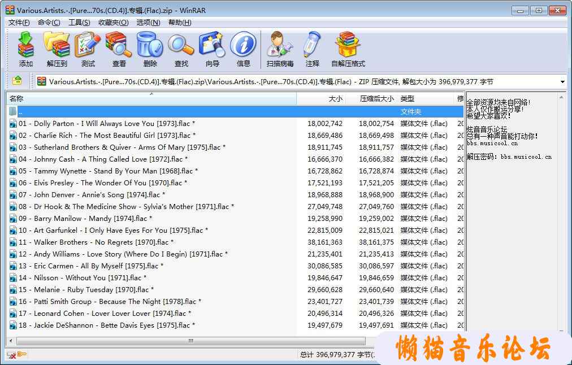Click the WinRAR title bar app icon

(x=10, y=10)
